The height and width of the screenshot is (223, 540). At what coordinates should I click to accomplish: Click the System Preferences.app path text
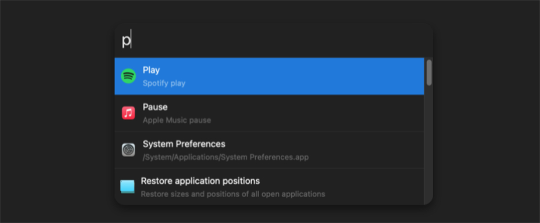coord(225,157)
